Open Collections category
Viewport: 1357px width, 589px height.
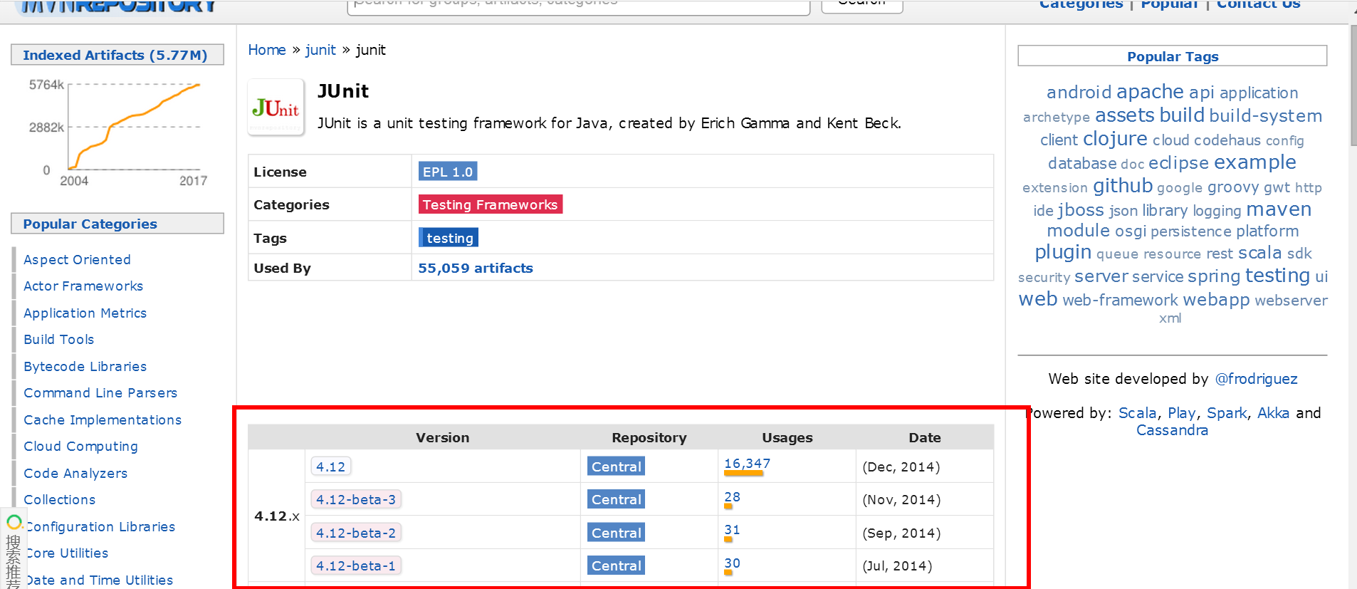point(60,499)
